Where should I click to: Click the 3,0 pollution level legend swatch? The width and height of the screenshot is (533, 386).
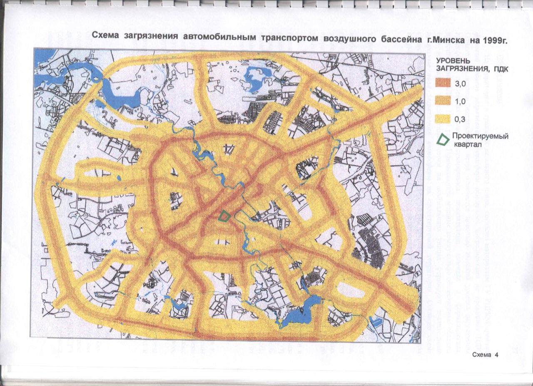click(x=443, y=83)
